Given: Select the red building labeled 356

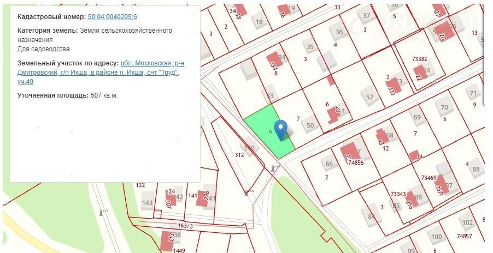Looking at the screenshot, I should click(x=410, y=200).
